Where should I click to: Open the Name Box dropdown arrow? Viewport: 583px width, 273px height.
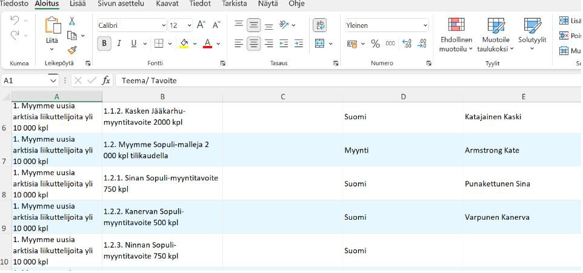53,81
